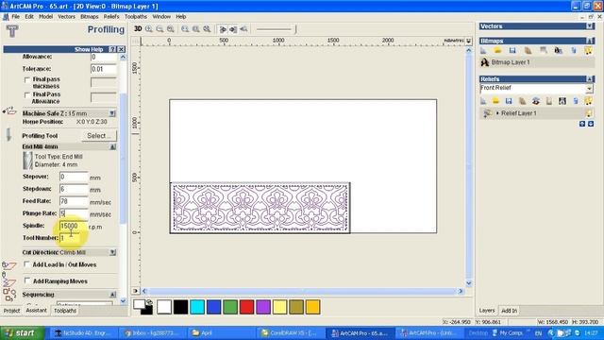Click Show Help header link
604x340 pixels.
(x=89, y=49)
